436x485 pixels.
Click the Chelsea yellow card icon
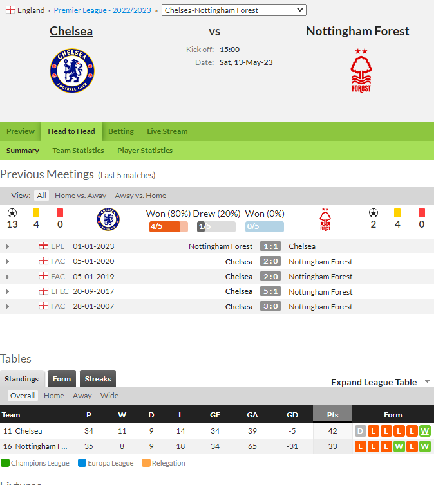pos(36,213)
